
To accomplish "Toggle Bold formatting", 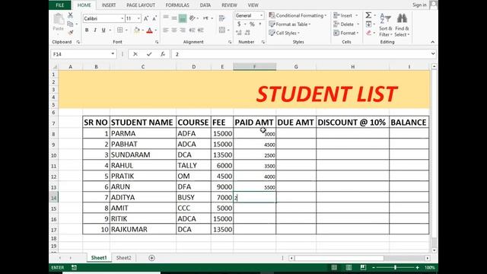I will pyautogui.click(x=87, y=30).
